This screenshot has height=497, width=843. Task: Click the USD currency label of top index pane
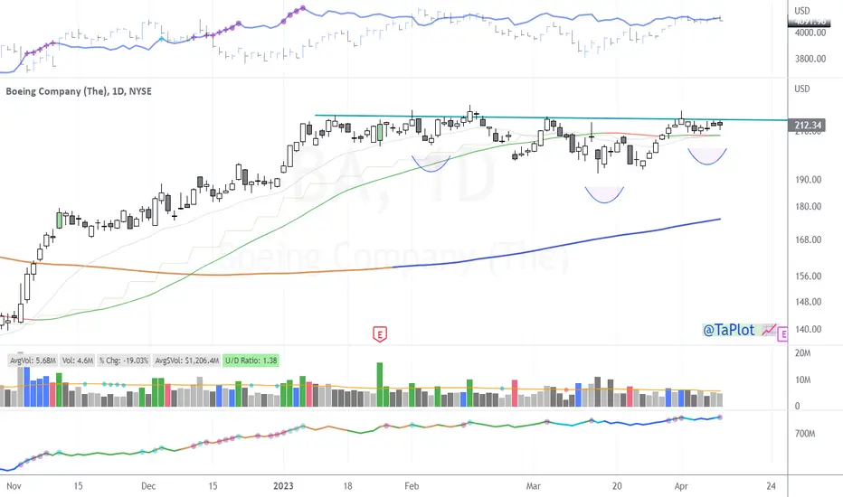coord(802,11)
